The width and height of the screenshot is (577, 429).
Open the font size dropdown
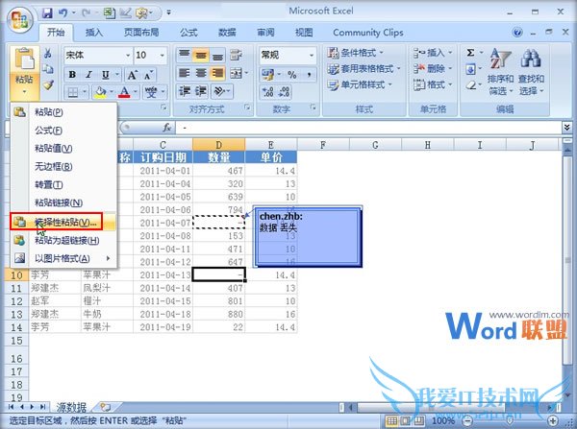pos(162,56)
